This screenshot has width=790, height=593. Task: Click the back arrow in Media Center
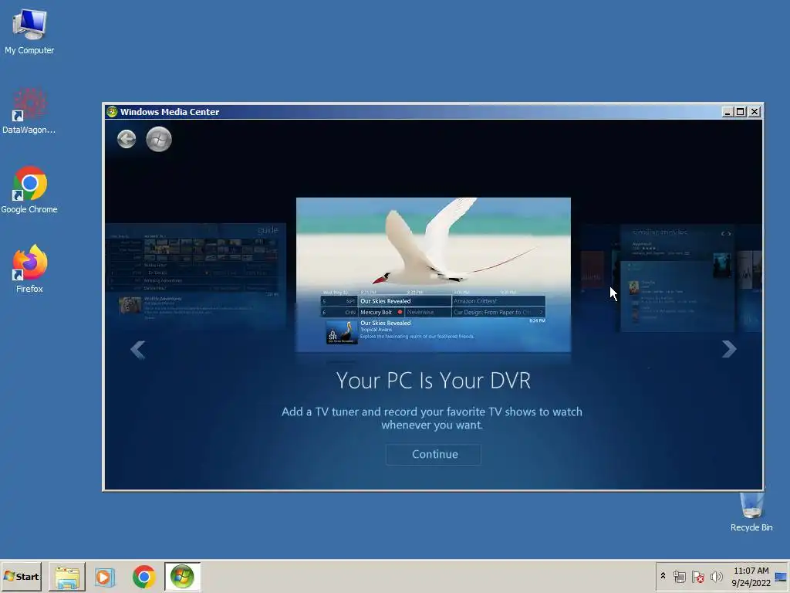(x=127, y=139)
